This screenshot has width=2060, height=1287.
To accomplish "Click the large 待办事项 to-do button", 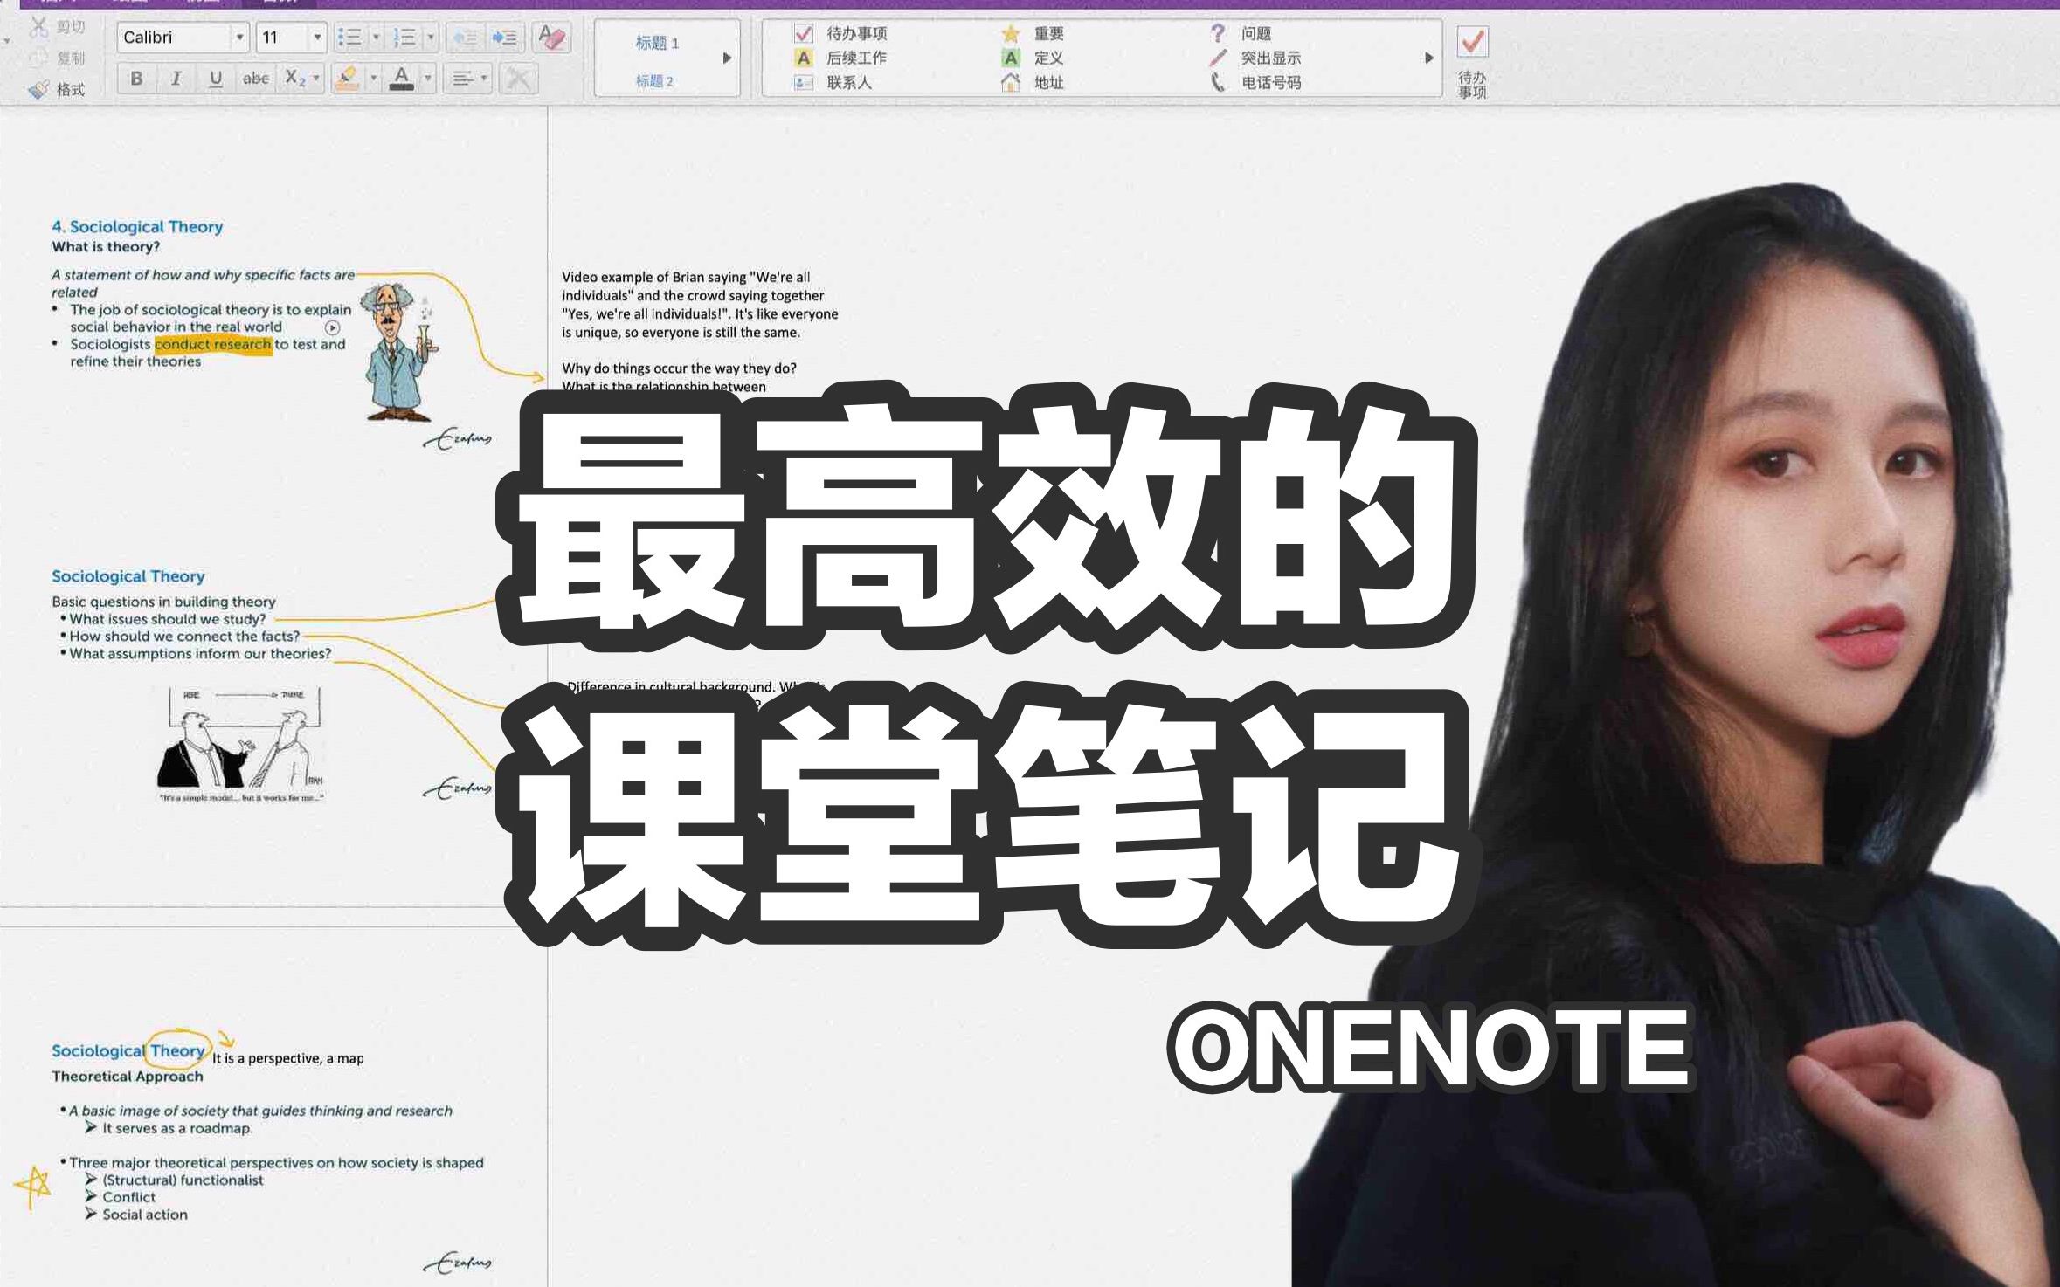I will [1472, 61].
